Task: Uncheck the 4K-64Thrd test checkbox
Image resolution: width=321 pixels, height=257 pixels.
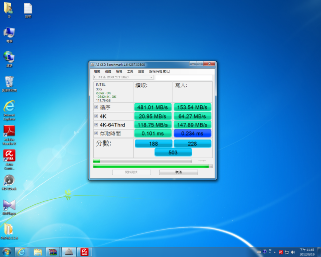Action: click(x=96, y=124)
